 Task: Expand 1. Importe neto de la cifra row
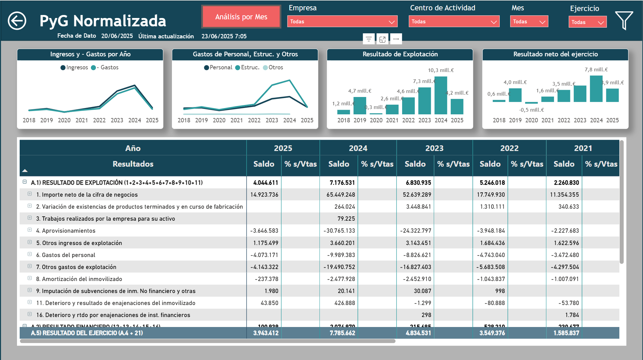point(30,194)
